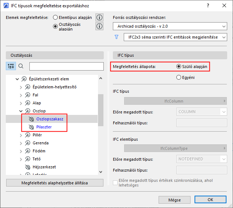Click the first Felhasználói típus field
The image size is (233, 208).
pyautogui.click(x=202, y=123)
